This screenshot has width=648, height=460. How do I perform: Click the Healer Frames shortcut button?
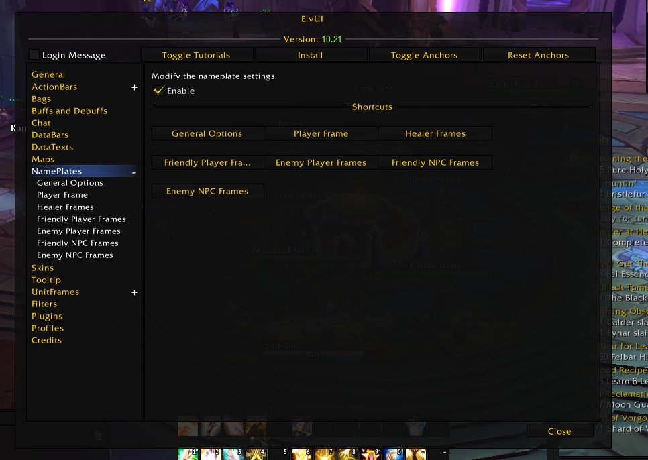coord(435,133)
